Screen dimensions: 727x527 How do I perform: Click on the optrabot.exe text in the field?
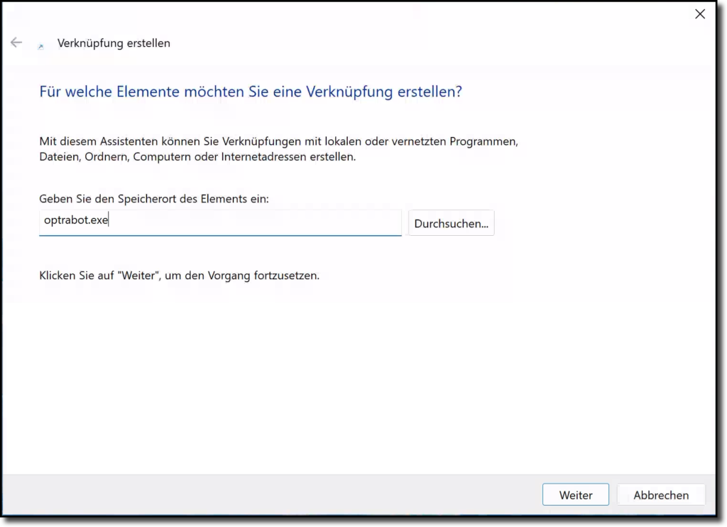(75, 221)
